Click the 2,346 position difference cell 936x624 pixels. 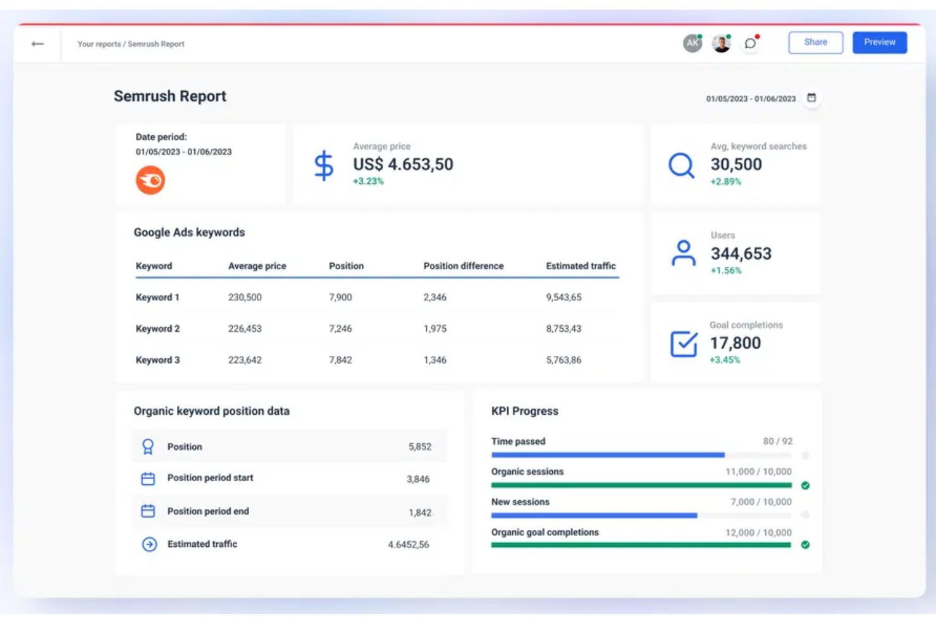[x=435, y=297]
